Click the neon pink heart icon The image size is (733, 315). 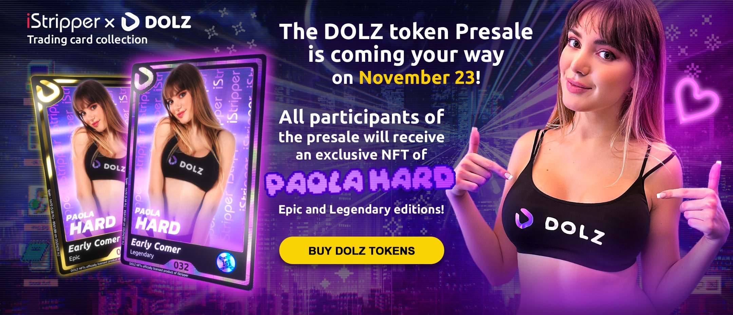696,100
